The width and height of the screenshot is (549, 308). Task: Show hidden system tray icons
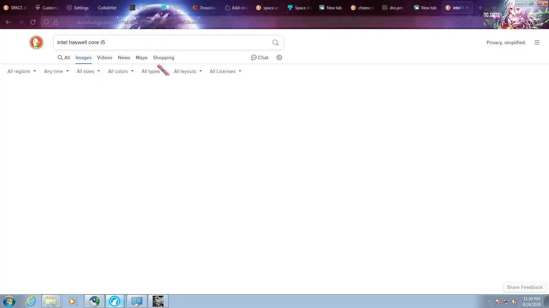[x=490, y=301]
